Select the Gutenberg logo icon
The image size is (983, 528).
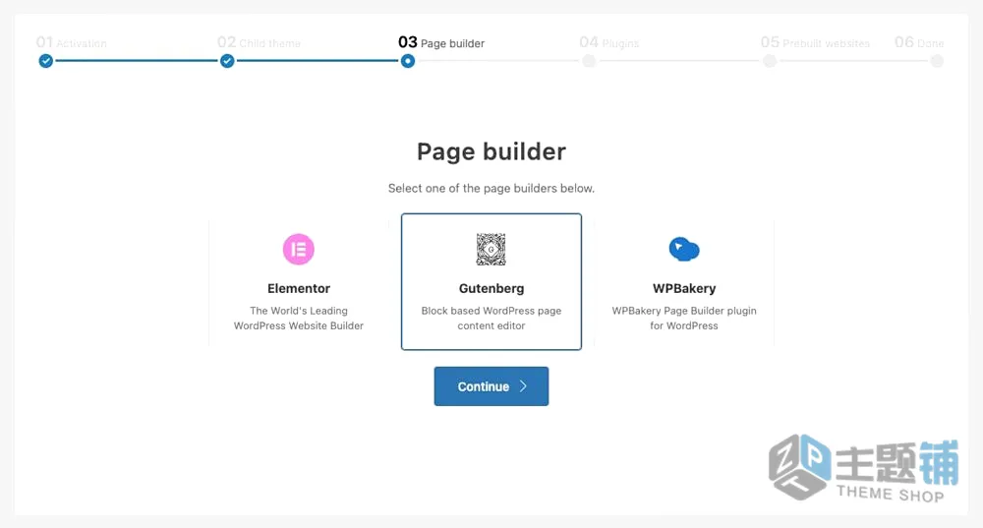click(491, 249)
